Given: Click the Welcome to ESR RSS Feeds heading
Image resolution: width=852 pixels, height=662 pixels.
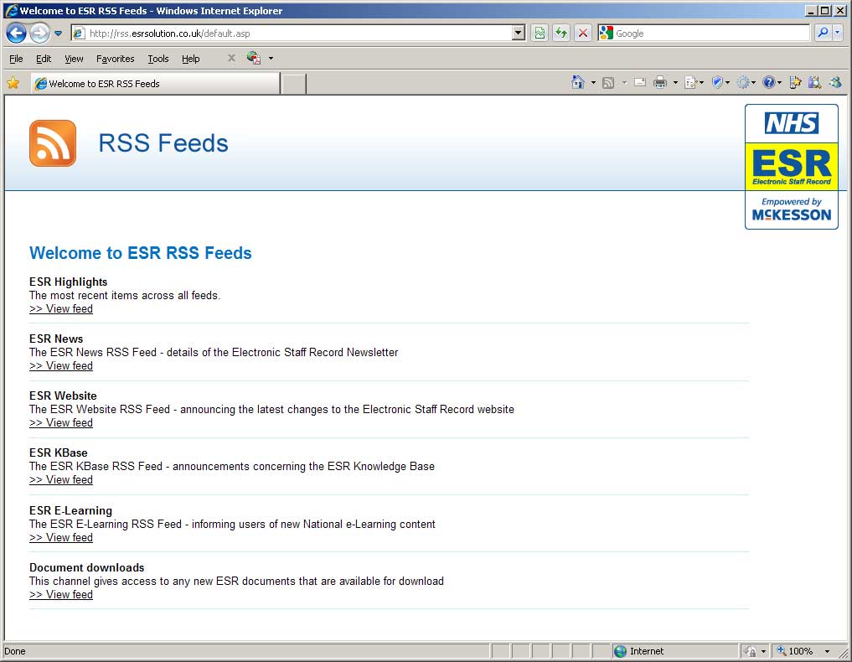Looking at the screenshot, I should click(140, 253).
